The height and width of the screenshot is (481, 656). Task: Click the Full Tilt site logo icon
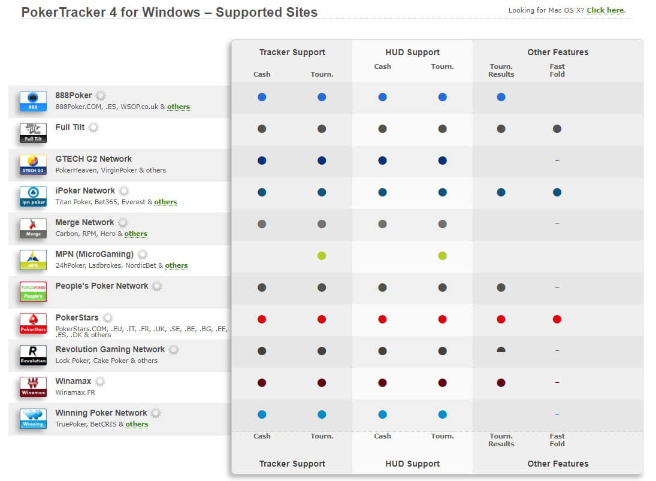pos(33,133)
